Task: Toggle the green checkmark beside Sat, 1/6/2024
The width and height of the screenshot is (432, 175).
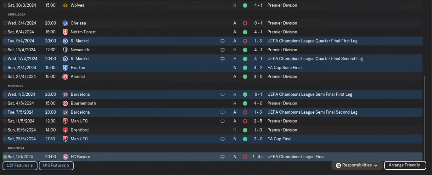Action: tap(5, 157)
